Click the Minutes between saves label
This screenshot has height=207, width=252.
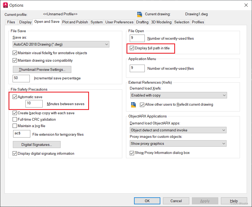pyautogui.click(x=66, y=104)
